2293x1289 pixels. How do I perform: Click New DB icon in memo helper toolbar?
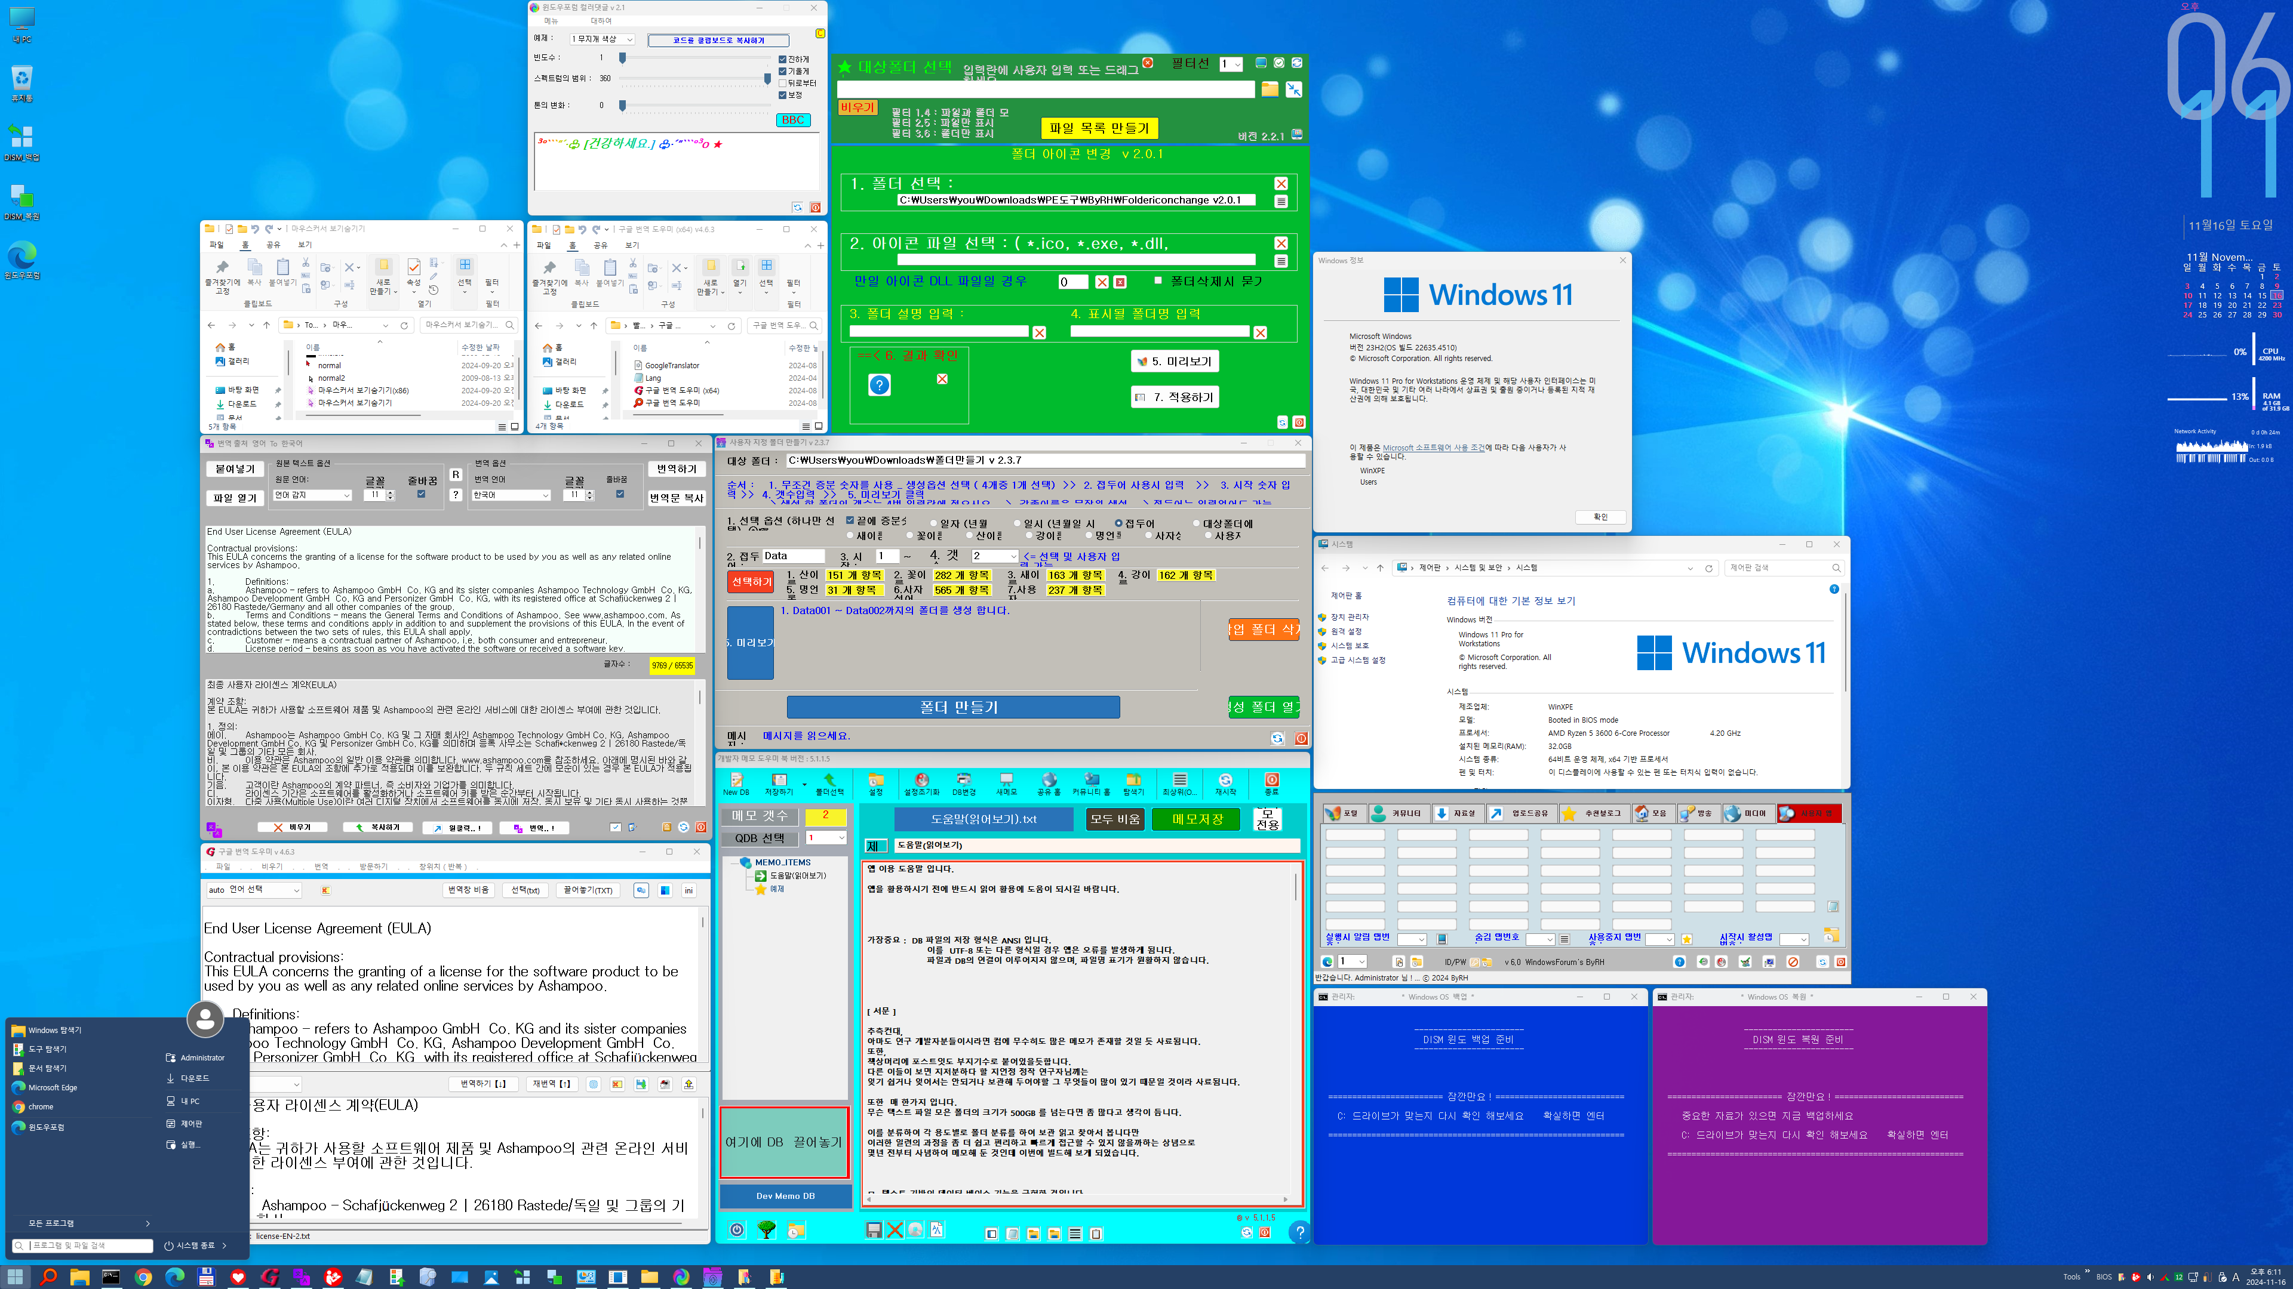coord(736,784)
